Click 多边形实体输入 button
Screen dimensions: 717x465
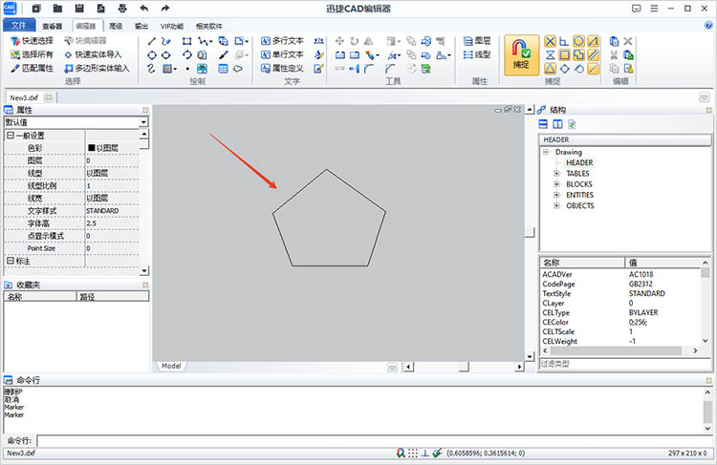[95, 69]
